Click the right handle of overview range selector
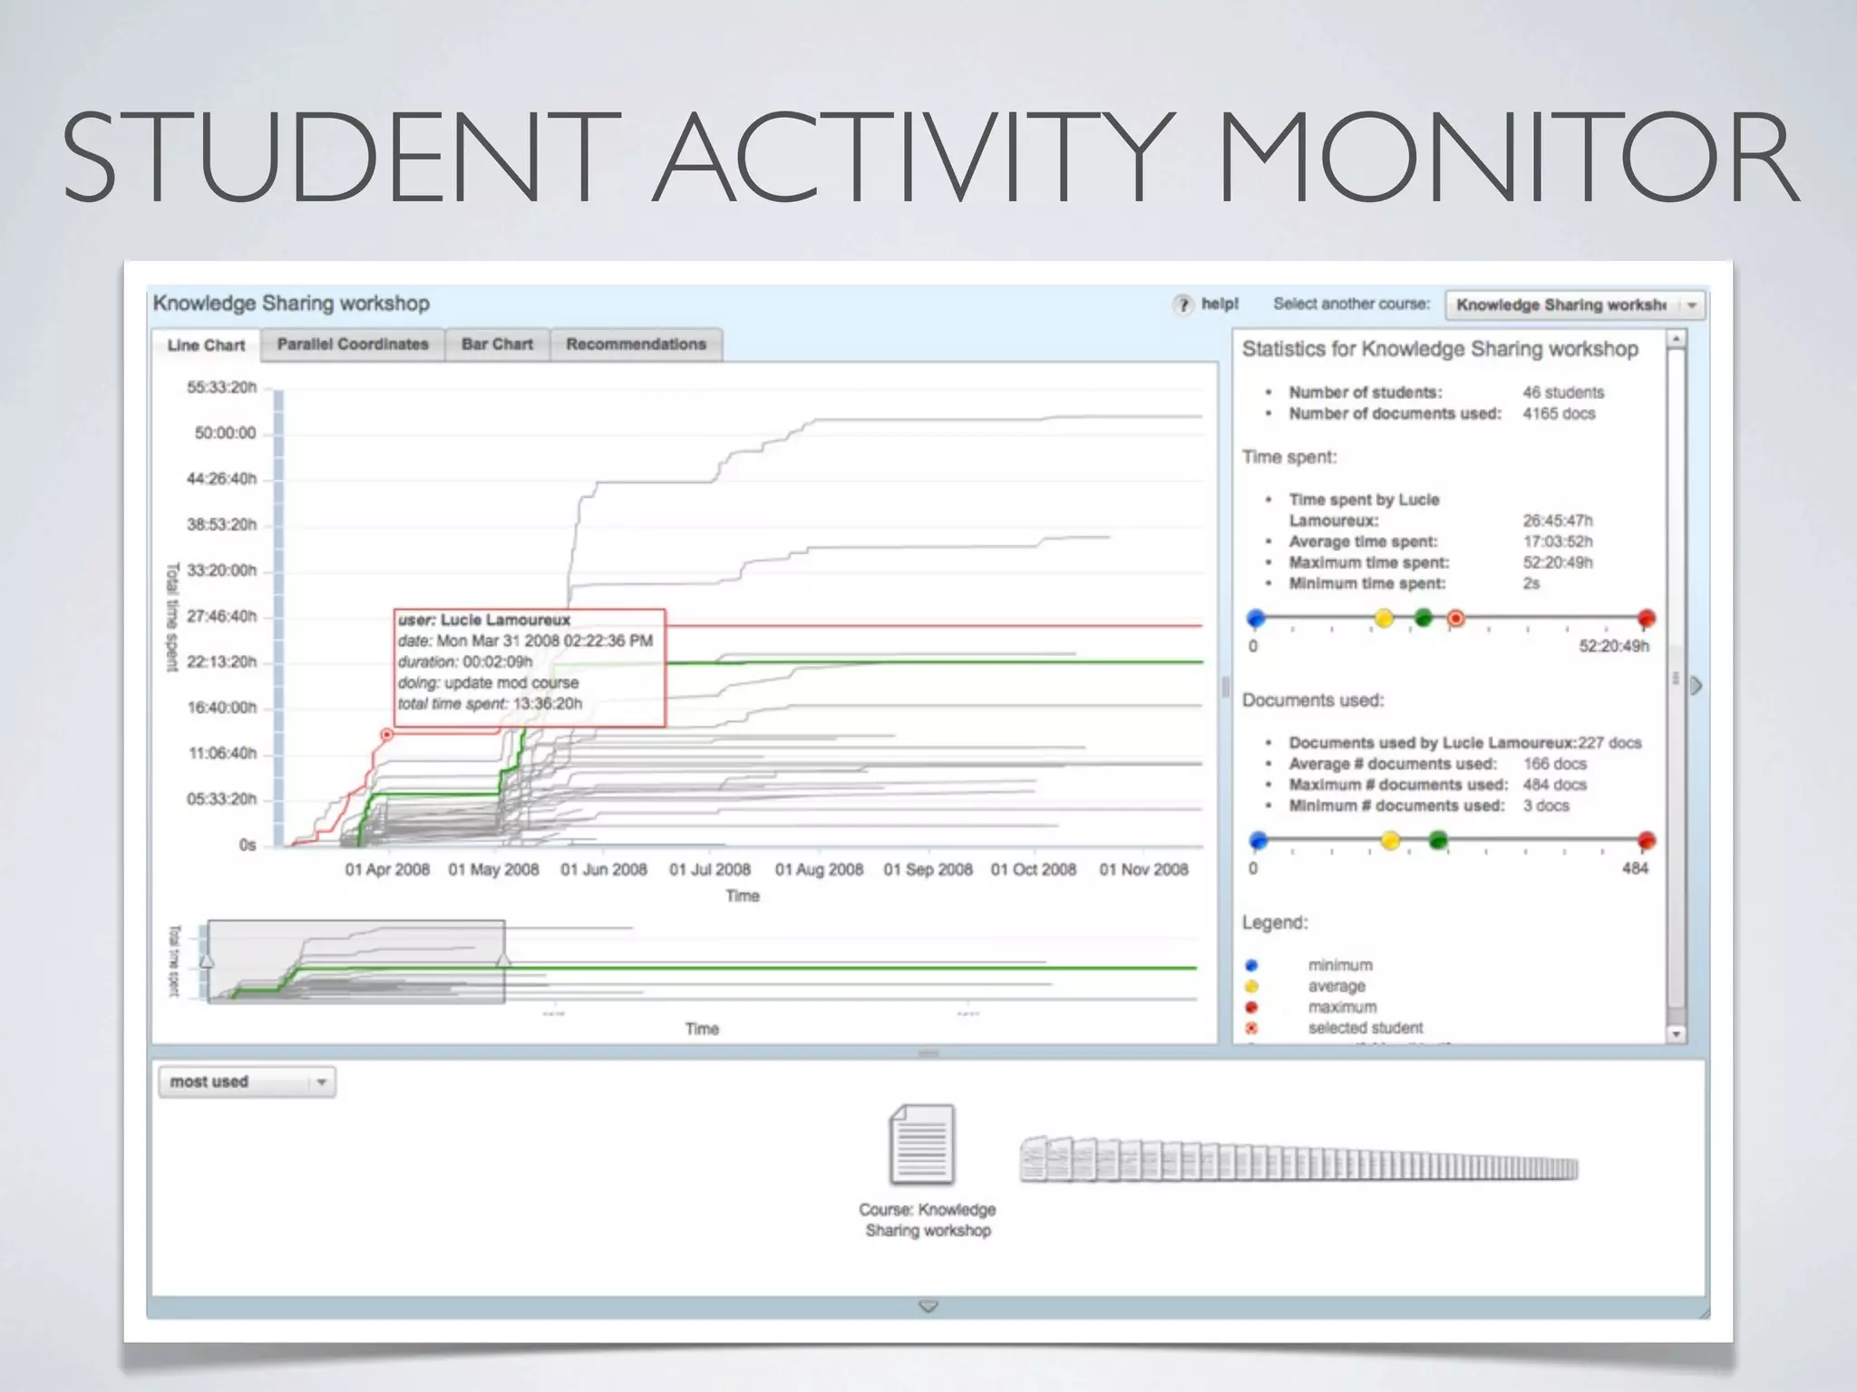The width and height of the screenshot is (1857, 1392). point(503,960)
